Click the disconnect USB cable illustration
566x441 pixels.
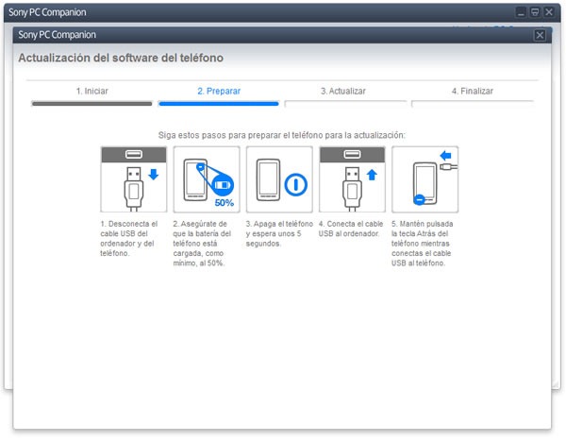[x=134, y=179]
